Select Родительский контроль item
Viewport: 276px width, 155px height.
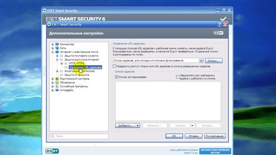point(75,79)
